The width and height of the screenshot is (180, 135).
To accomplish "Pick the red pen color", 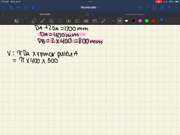I will (x=153, y=21).
